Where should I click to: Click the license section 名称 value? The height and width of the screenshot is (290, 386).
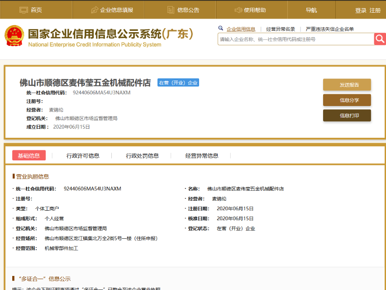245,188
